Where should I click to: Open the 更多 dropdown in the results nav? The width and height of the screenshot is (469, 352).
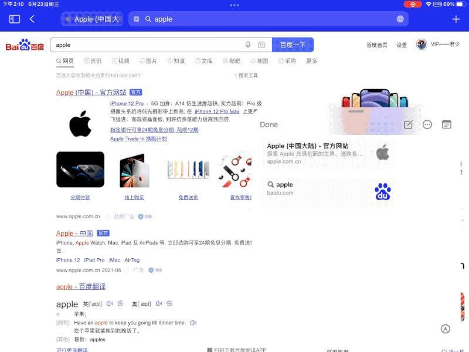[x=311, y=60]
